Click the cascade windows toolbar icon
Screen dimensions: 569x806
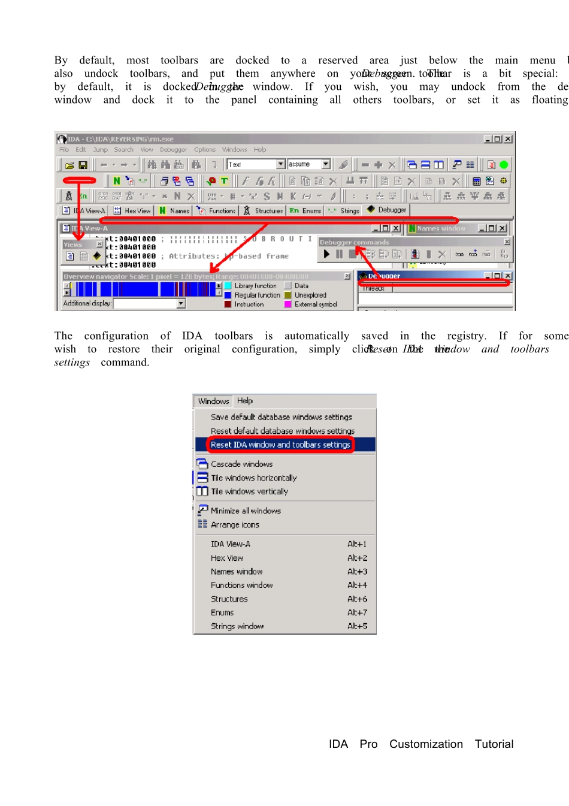tap(412, 165)
